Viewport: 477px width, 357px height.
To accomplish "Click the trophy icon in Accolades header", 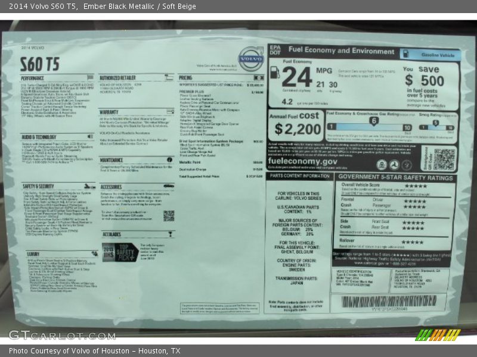I will pyautogui.click(x=171, y=234).
